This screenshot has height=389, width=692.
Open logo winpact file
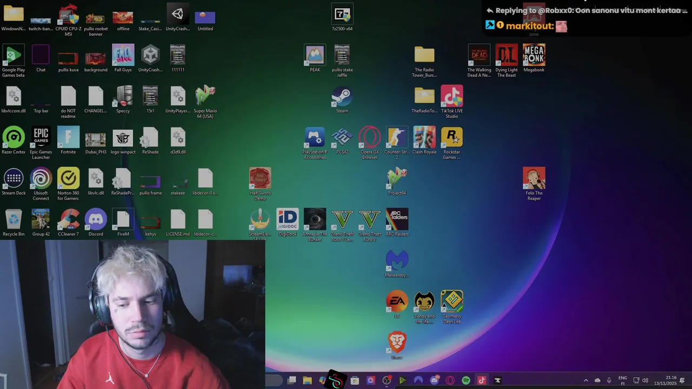pyautogui.click(x=123, y=142)
